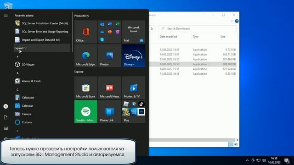The height and width of the screenshot is (165, 294).
Task: Open Documents shortcut in Start sidebar
Action: click(6, 117)
